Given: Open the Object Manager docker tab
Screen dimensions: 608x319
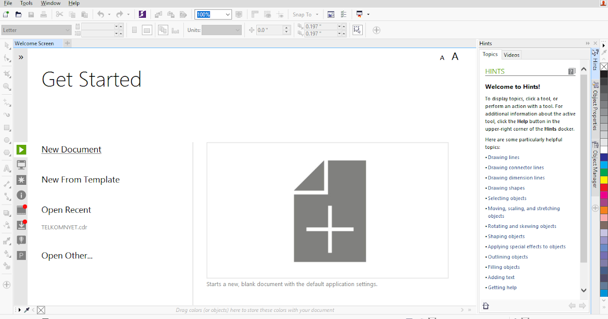Looking at the screenshot, I should (x=595, y=165).
